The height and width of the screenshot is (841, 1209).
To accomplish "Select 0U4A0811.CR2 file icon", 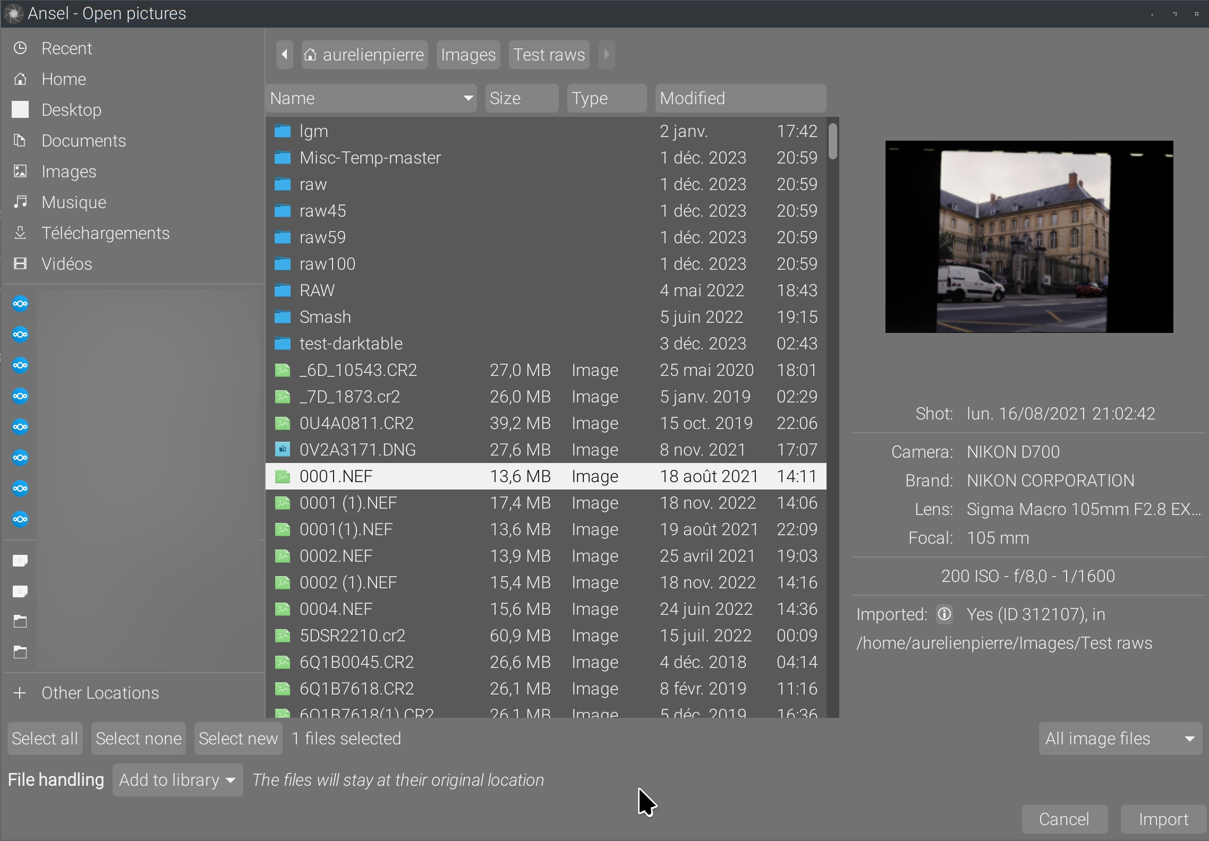I will (x=283, y=423).
